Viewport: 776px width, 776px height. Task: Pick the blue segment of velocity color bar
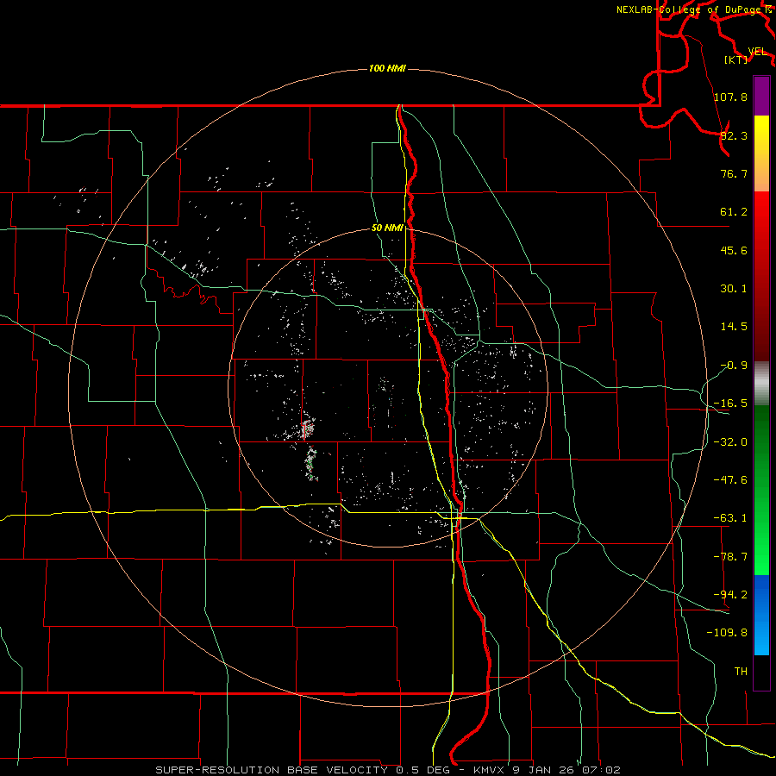click(x=761, y=615)
